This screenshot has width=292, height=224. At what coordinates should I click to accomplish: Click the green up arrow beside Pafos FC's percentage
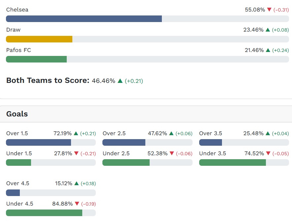(x=268, y=50)
